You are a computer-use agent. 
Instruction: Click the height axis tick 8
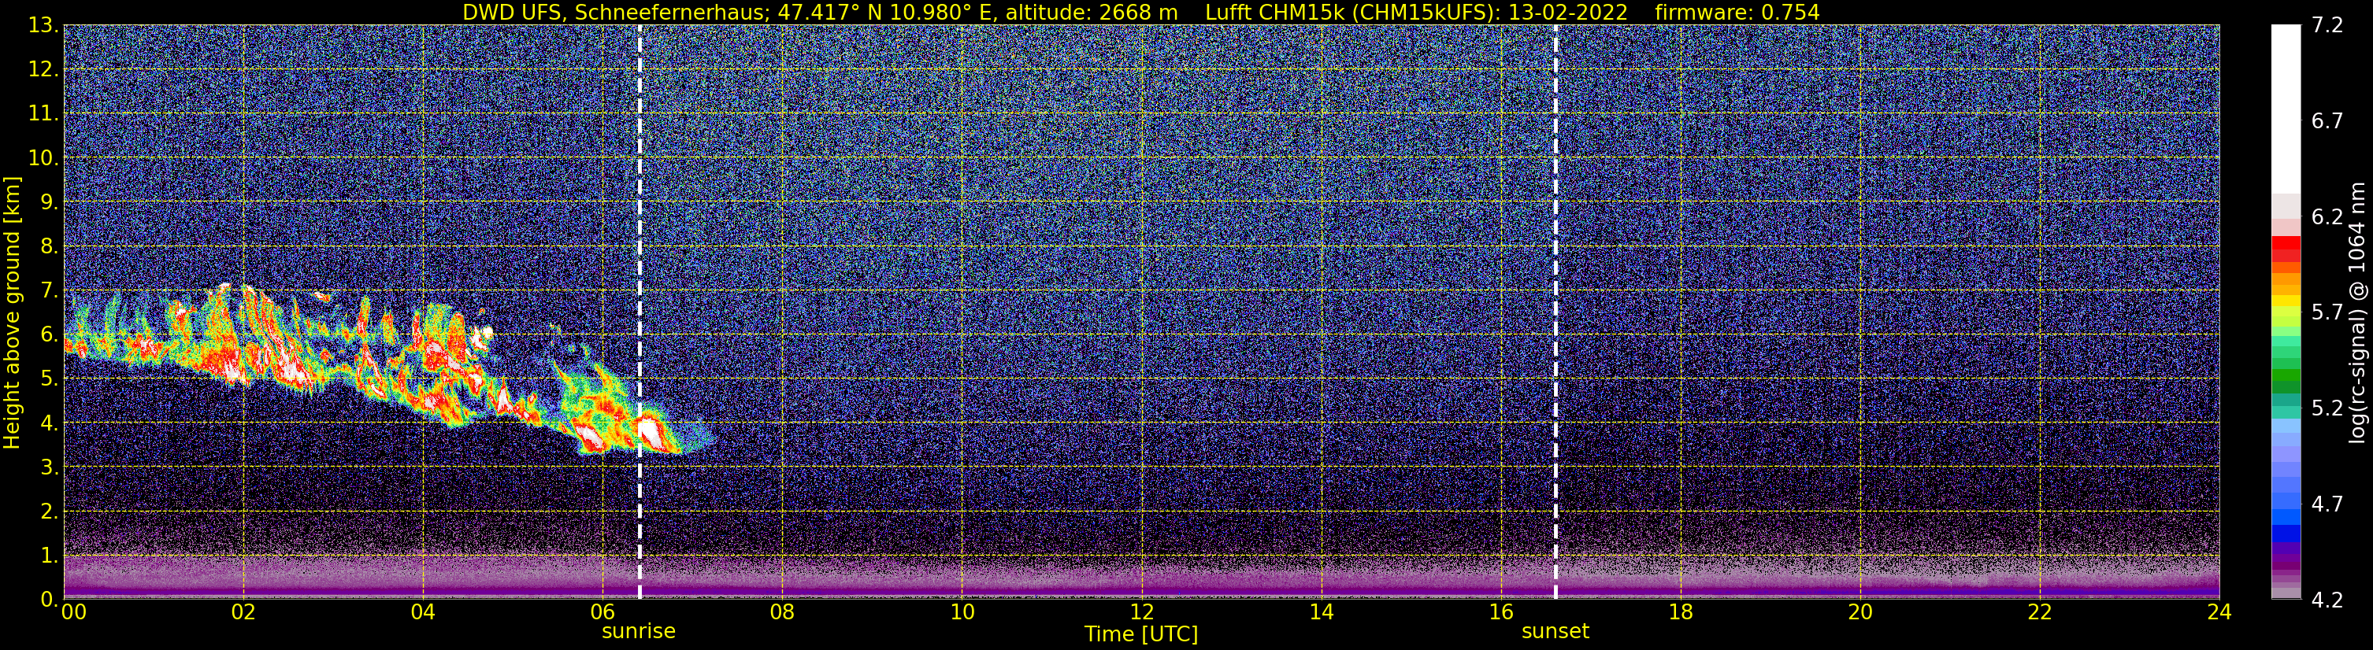click(x=49, y=247)
